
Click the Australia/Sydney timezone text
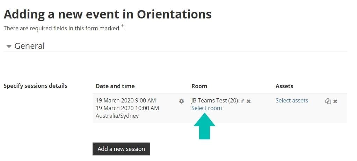pyautogui.click(x=117, y=116)
